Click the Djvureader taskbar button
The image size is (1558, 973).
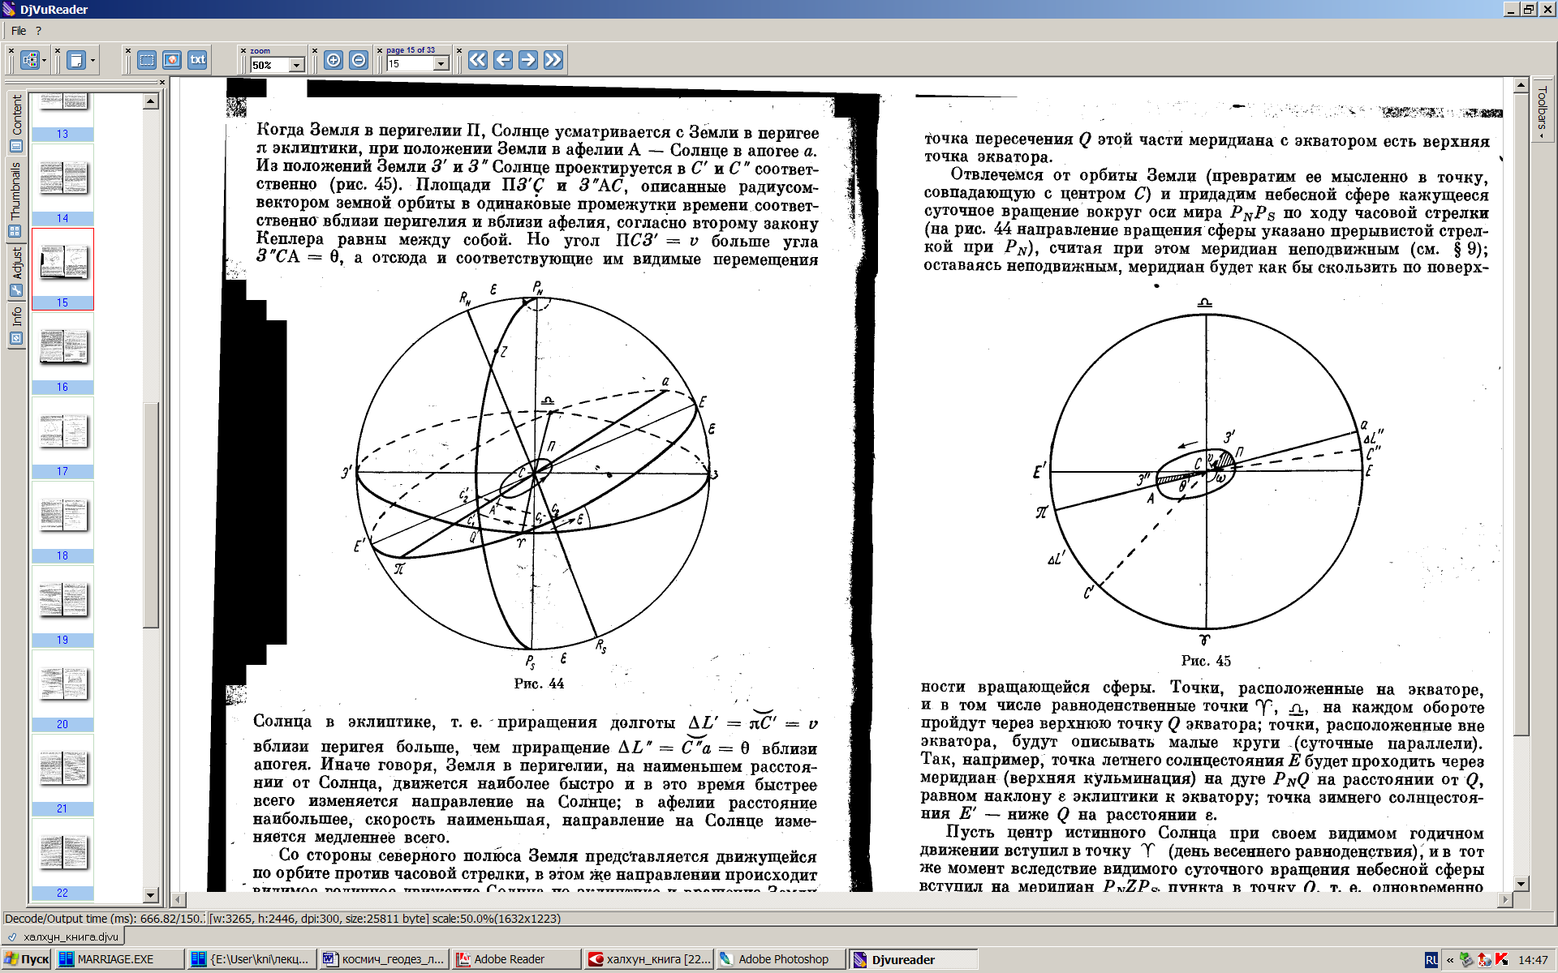[913, 959]
